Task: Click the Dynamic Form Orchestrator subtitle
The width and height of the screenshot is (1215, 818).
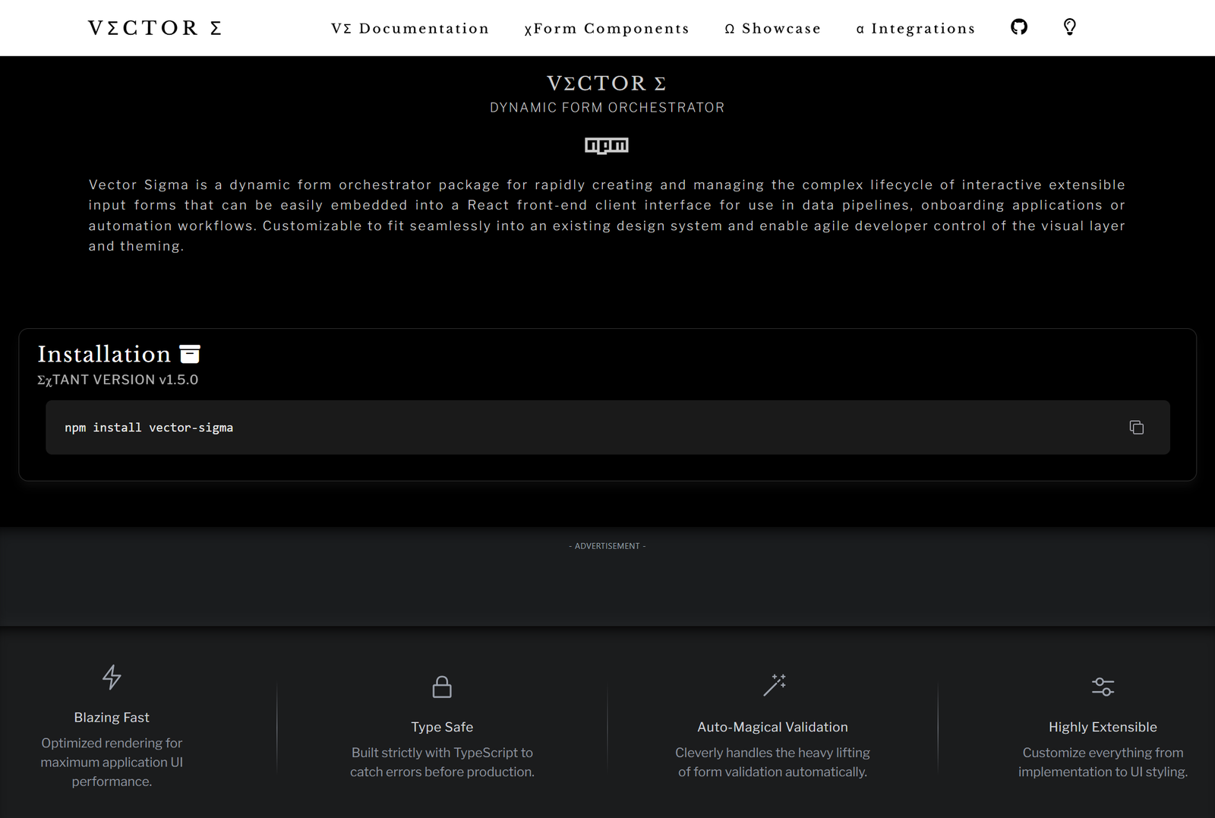Action: coord(607,108)
